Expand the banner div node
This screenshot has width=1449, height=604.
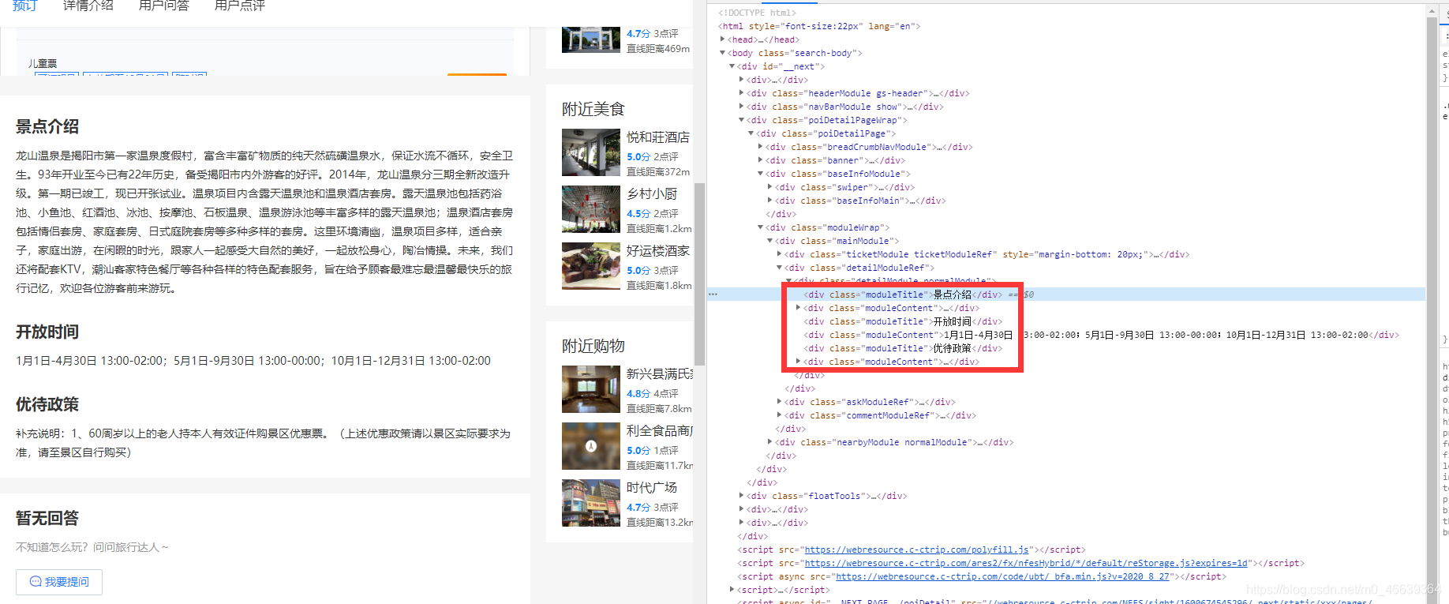760,160
